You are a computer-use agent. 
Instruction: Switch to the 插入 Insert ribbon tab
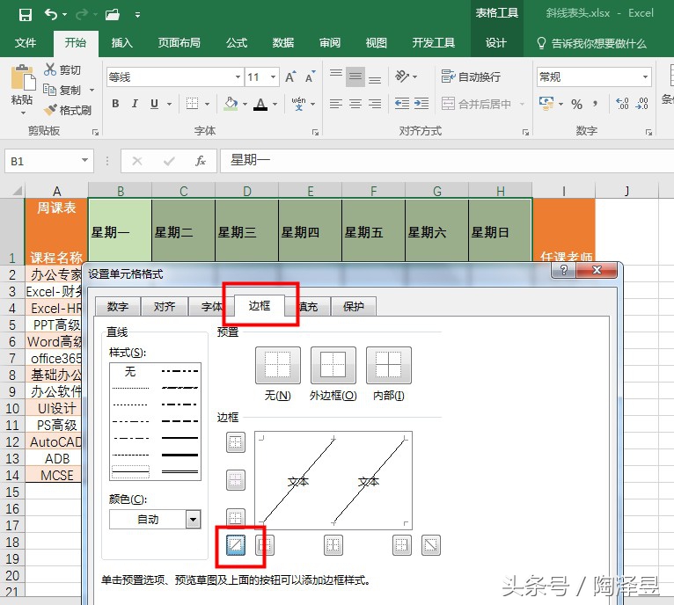pyautogui.click(x=121, y=43)
